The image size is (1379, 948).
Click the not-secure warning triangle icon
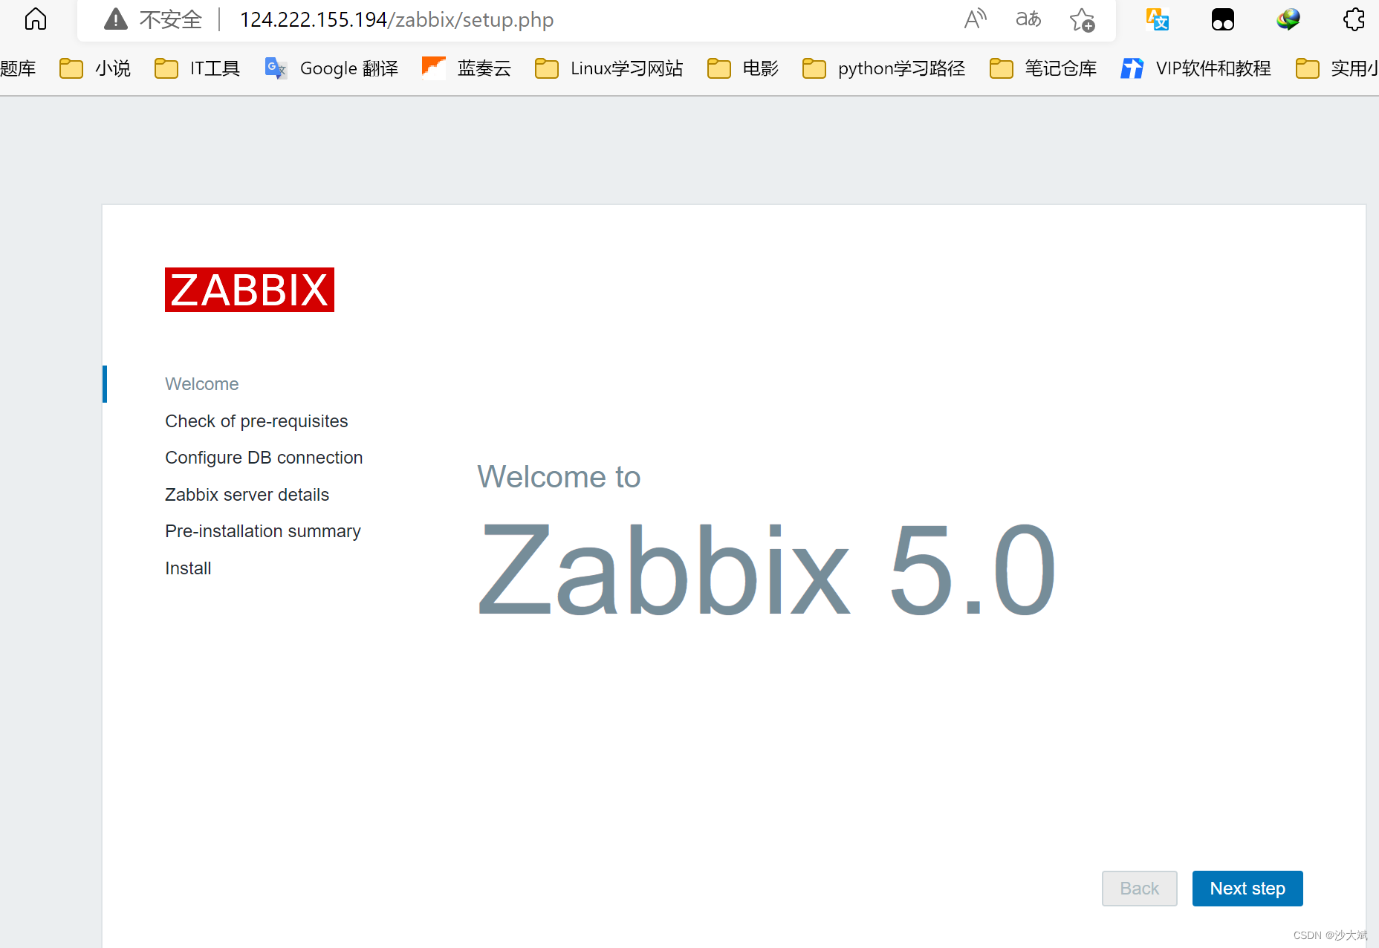coord(115,19)
